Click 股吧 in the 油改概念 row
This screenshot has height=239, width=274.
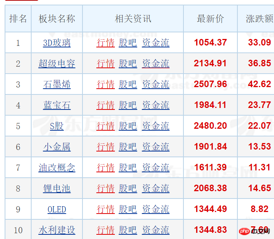(x=128, y=167)
